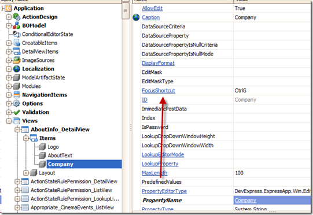Click the tree panel scrollbar thumb
The image size is (313, 215).
pos(126,11)
